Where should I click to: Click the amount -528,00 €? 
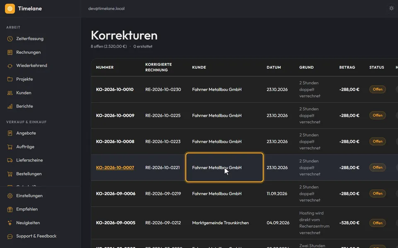tap(349, 223)
